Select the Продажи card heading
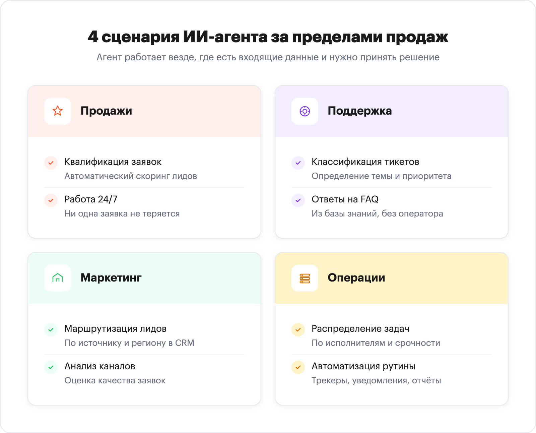Image resolution: width=536 pixels, height=433 pixels. tap(106, 111)
